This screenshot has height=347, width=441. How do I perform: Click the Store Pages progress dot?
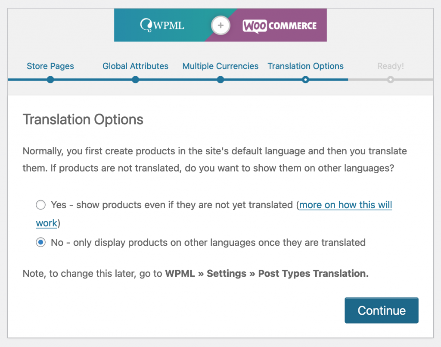50,80
